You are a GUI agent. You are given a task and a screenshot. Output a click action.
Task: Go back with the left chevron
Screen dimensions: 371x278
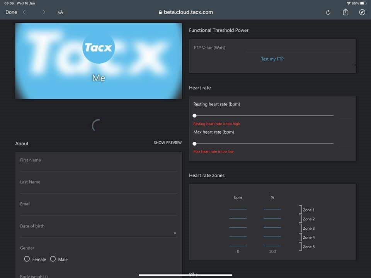24,12
